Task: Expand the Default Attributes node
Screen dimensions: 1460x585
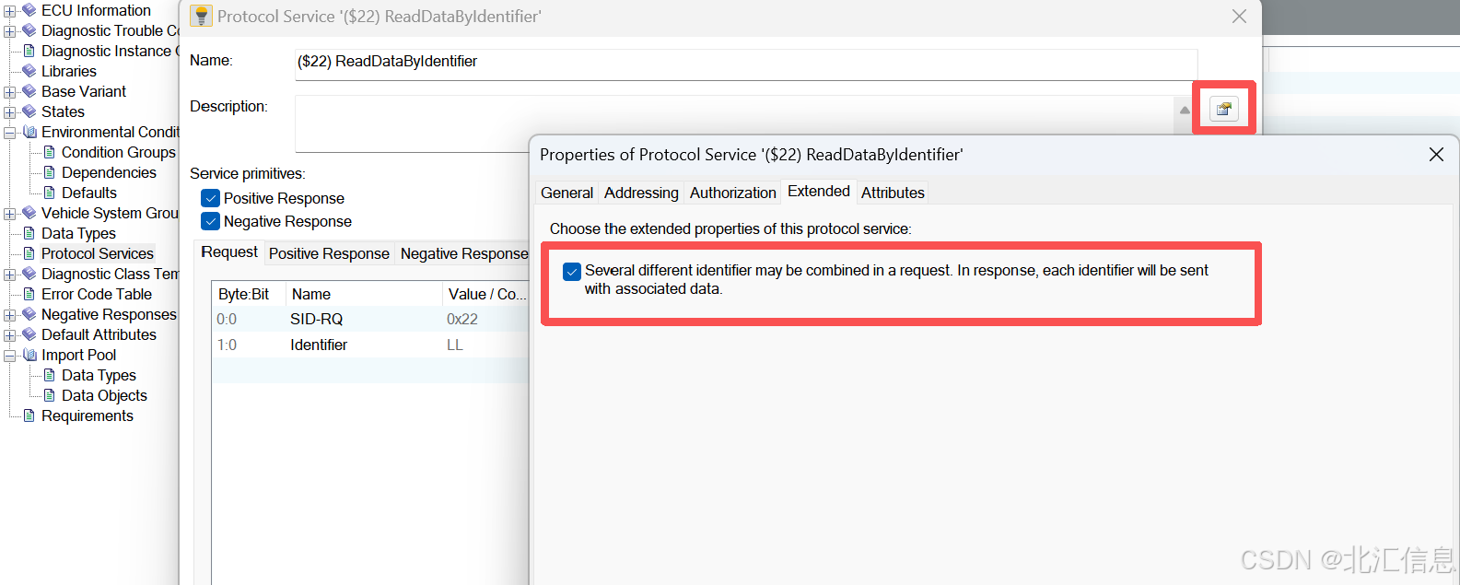Action: click(9, 335)
